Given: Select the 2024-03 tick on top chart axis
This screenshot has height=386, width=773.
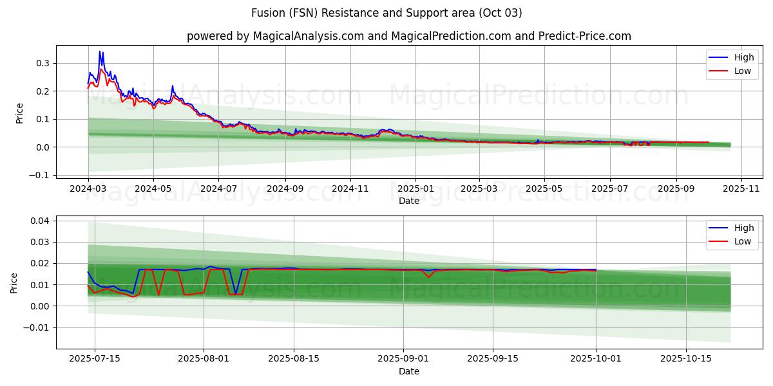Looking at the screenshot, I should (88, 189).
